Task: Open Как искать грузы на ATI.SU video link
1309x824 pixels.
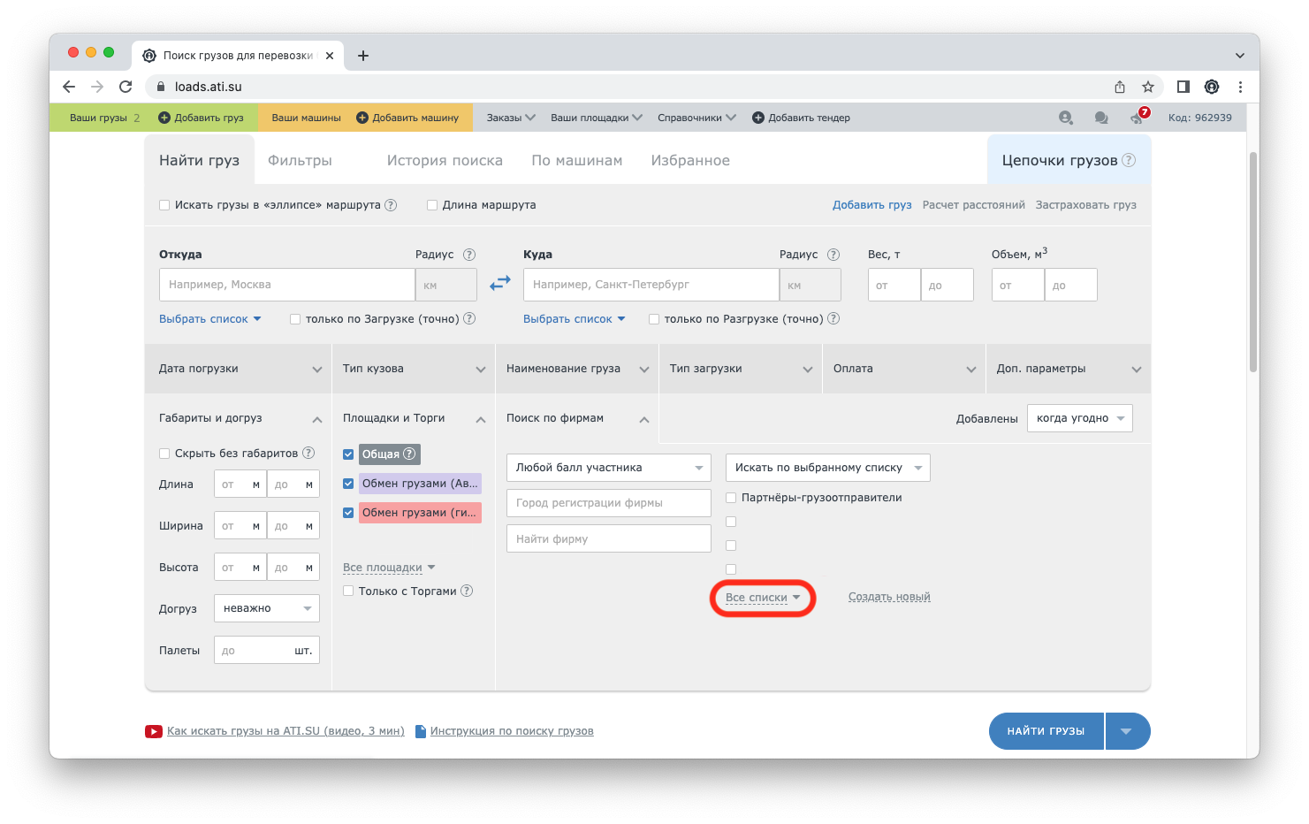Action: click(285, 731)
